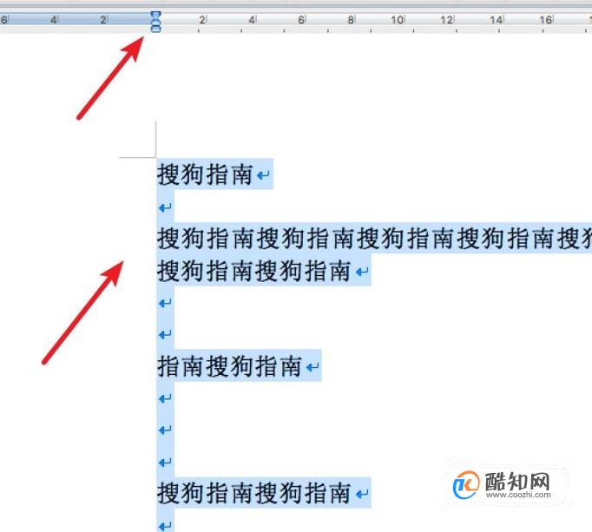Click the line "指南搜狗指南"
The width and height of the screenshot is (592, 532).
coord(229,366)
